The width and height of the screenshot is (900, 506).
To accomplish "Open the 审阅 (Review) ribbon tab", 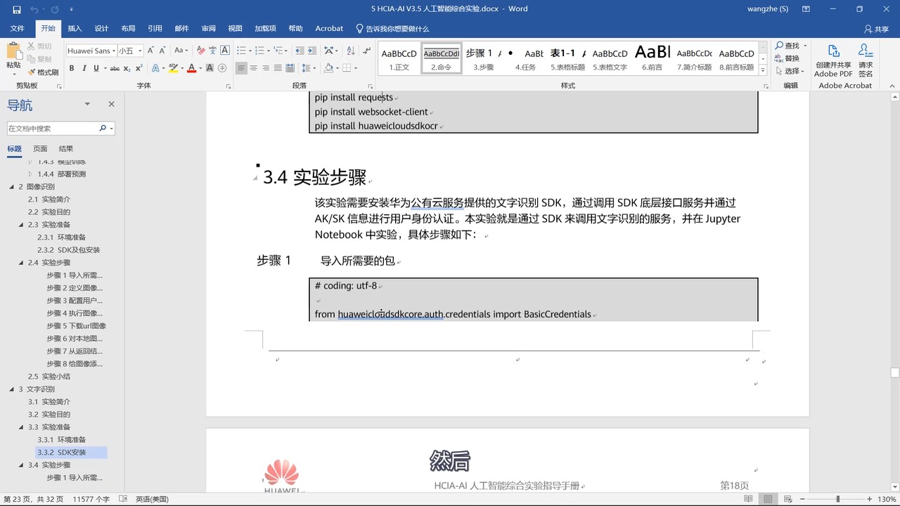I will coord(208,29).
